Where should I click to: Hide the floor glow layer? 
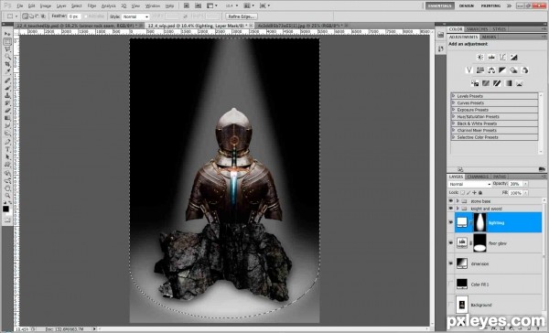[x=450, y=242]
